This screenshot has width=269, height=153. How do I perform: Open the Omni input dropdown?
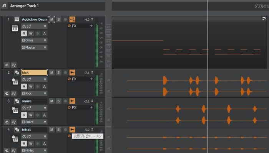tap(34, 40)
